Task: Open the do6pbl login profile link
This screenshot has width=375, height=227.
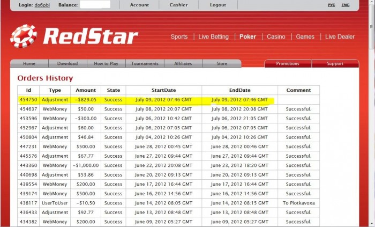Action: point(42,5)
